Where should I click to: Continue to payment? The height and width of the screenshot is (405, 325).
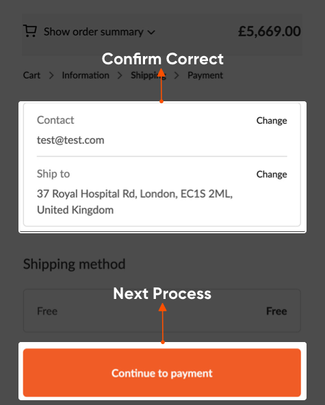(x=162, y=373)
